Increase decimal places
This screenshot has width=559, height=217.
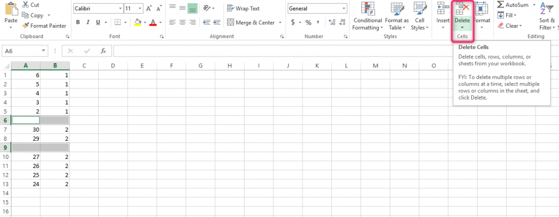point(332,22)
